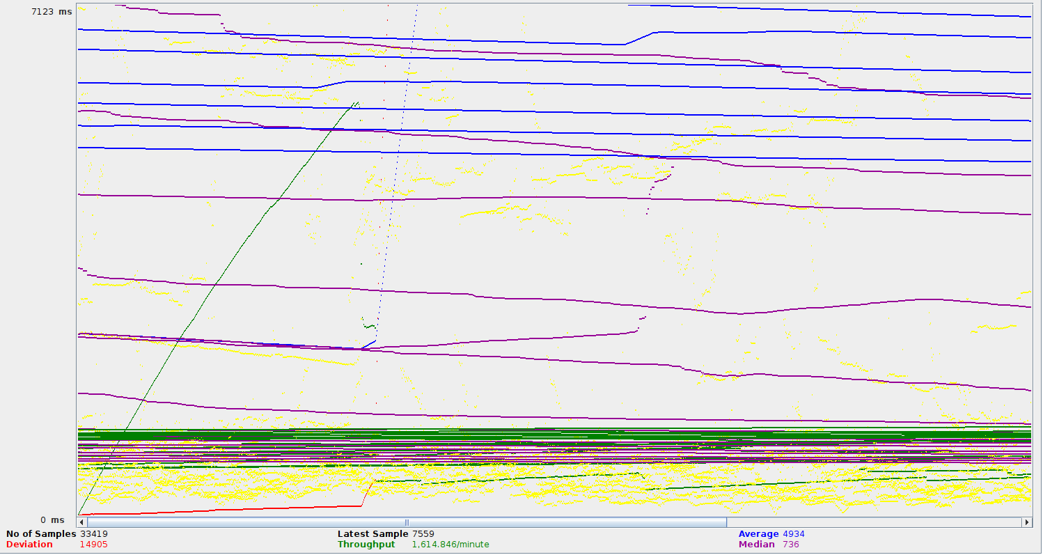This screenshot has height=555, width=1043.
Task: Click the average value 4934
Action: point(794,534)
